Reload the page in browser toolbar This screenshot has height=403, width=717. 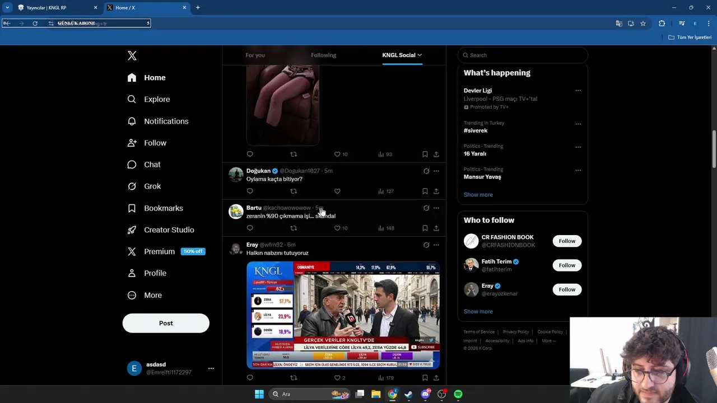(35, 24)
